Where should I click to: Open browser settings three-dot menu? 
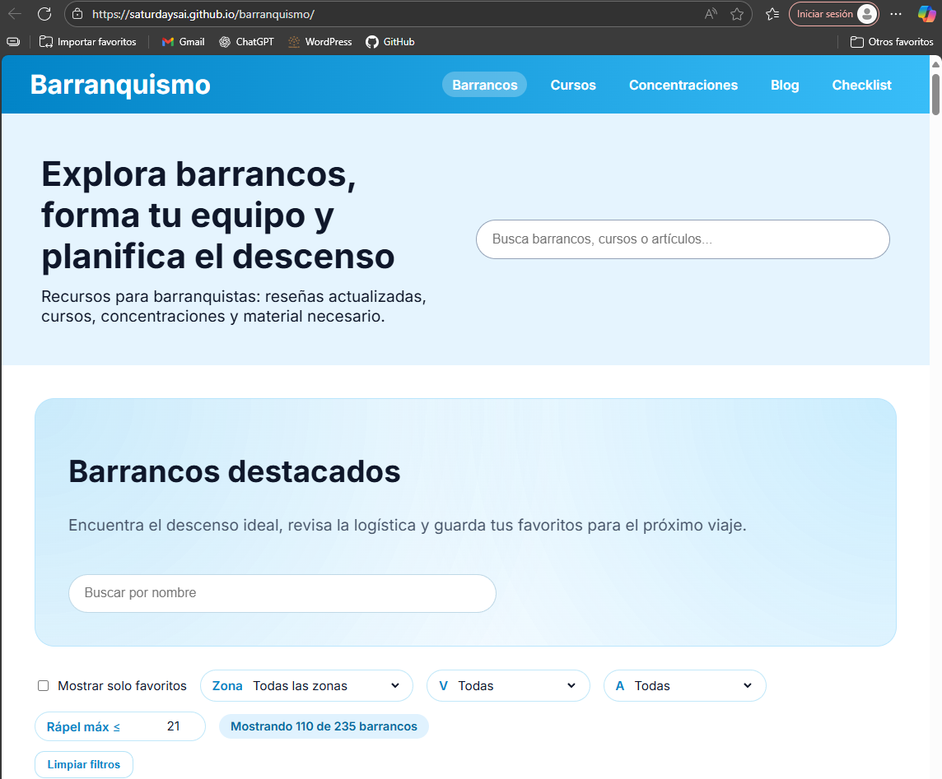[896, 14]
